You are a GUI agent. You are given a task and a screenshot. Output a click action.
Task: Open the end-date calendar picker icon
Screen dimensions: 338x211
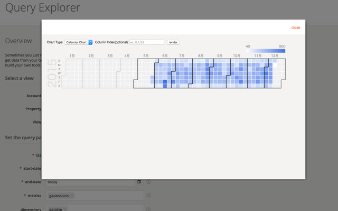tap(139, 181)
